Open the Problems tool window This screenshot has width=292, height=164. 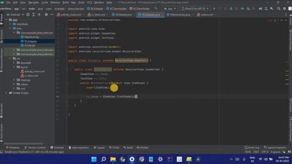[x=13, y=148]
